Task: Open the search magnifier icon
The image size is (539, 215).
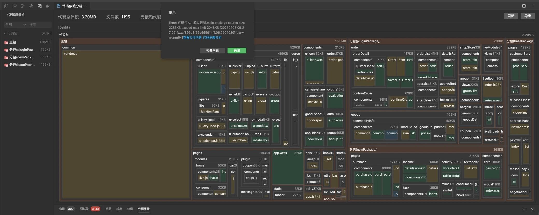Action: coord(15,6)
